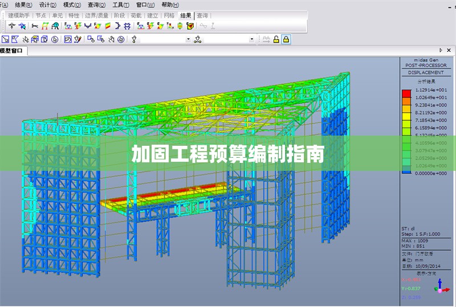Click the 3D cube stress icon
This screenshot has width=456, height=307.
tap(190, 26)
